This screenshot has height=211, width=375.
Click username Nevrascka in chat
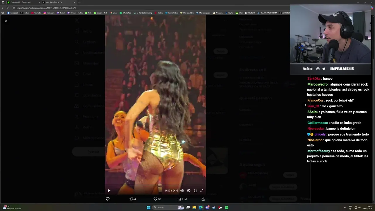coord(316,129)
